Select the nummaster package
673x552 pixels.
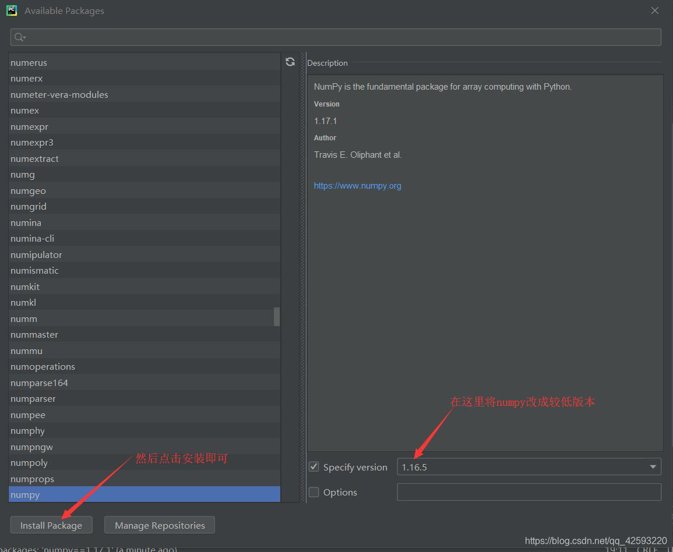(145, 335)
